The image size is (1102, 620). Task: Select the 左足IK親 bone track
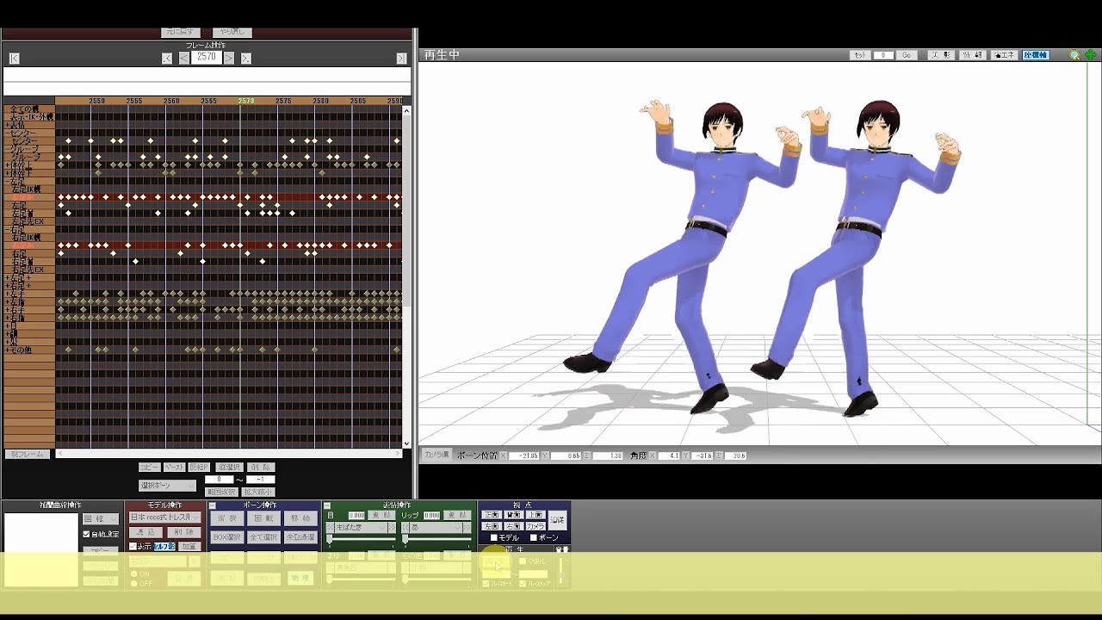click(31, 189)
